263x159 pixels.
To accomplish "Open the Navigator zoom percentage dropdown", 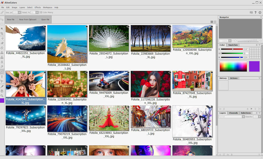I will pos(230,41).
